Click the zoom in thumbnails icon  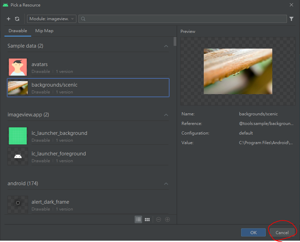click(x=167, y=219)
